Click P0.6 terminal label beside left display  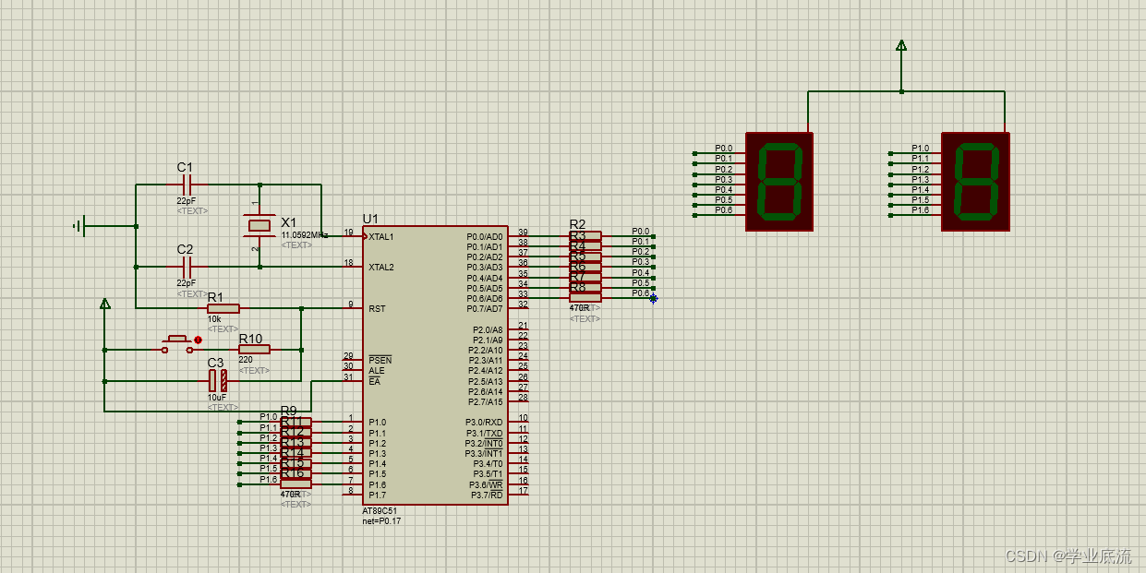[x=723, y=209]
